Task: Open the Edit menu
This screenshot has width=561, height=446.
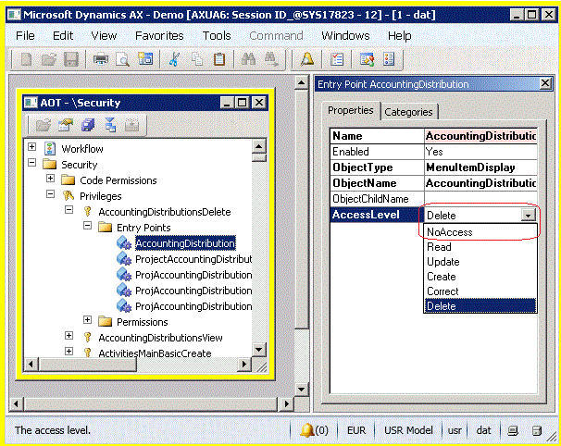Action: [x=63, y=36]
